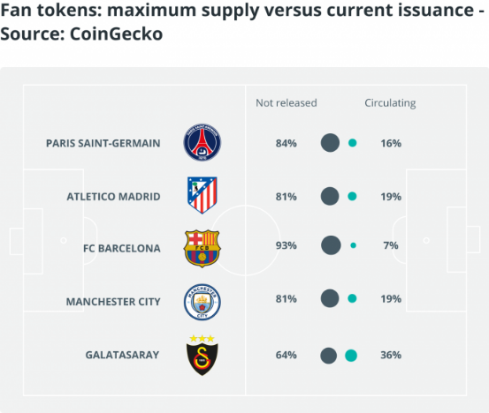This screenshot has width=489, height=413.
Task: Click the Not released column header
Action: click(x=287, y=103)
